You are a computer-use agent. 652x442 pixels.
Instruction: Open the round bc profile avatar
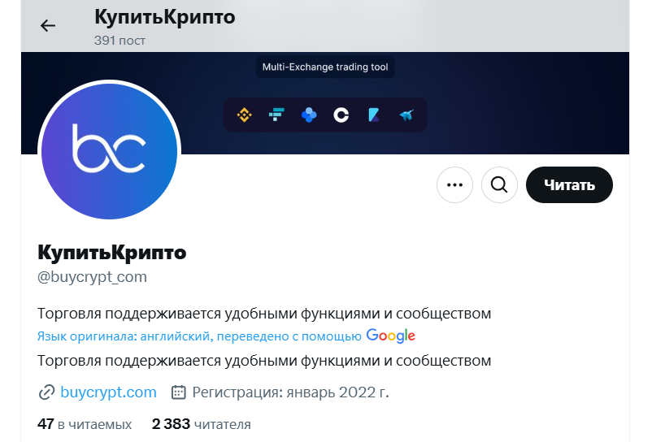coord(109,149)
